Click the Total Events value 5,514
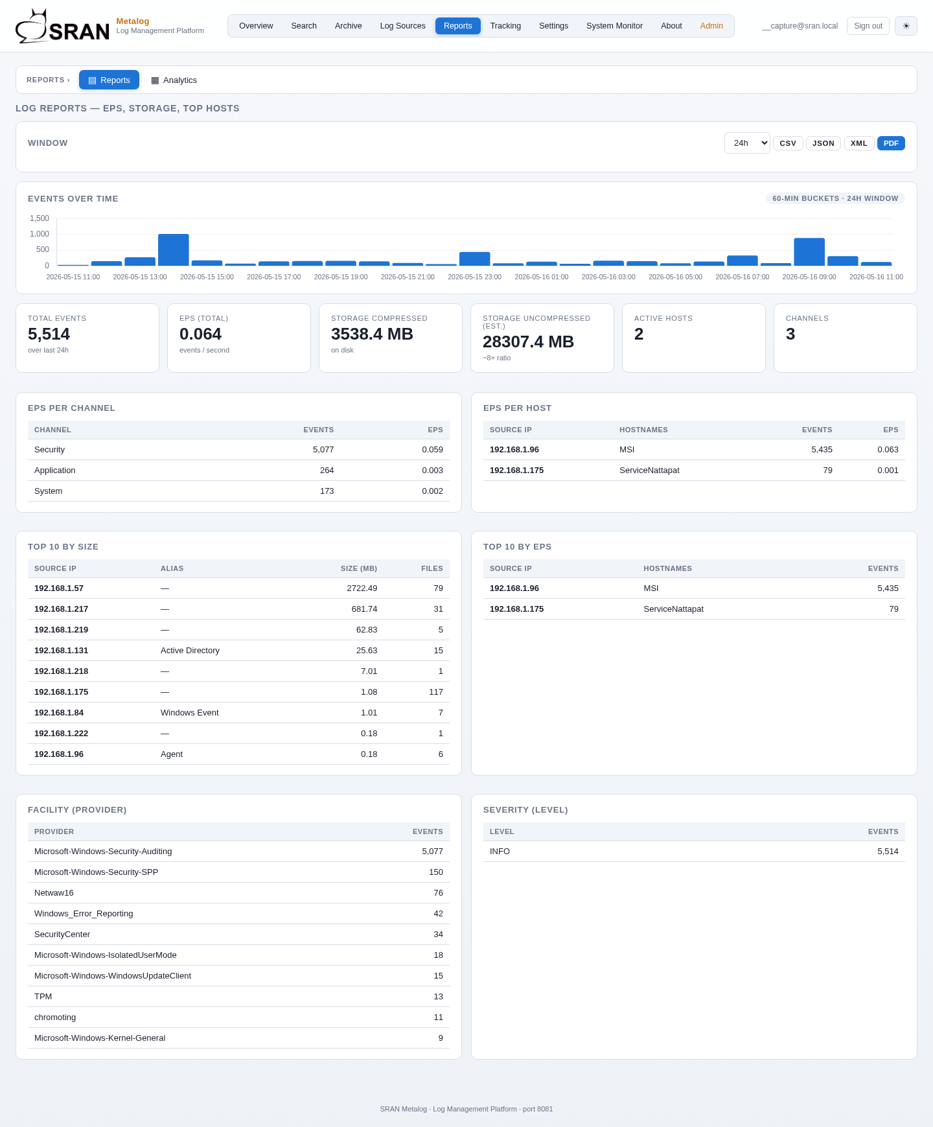Viewport: 933px width, 1127px height. [49, 334]
